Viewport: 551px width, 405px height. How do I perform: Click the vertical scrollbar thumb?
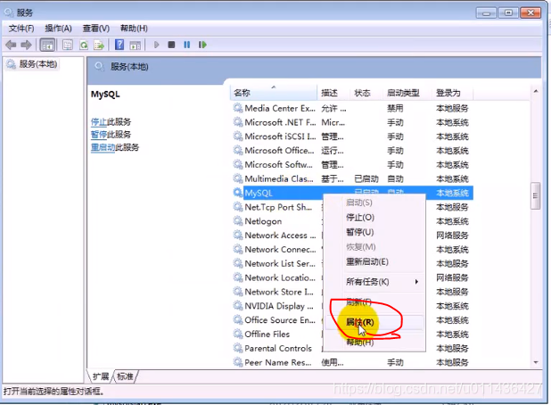536,196
